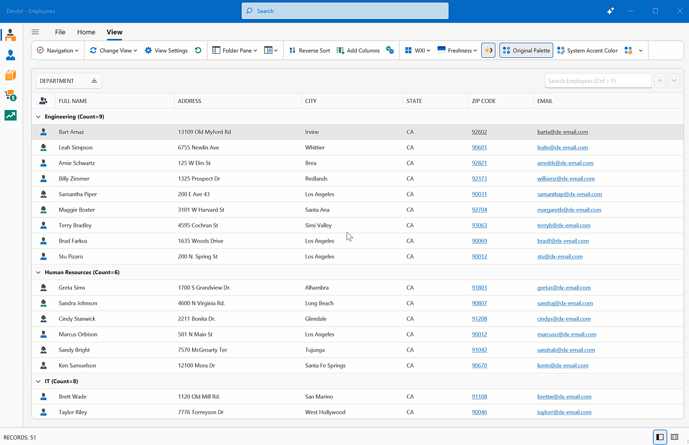Open the Change View dropdown
Screen dimensions: 689x445
coord(113,50)
